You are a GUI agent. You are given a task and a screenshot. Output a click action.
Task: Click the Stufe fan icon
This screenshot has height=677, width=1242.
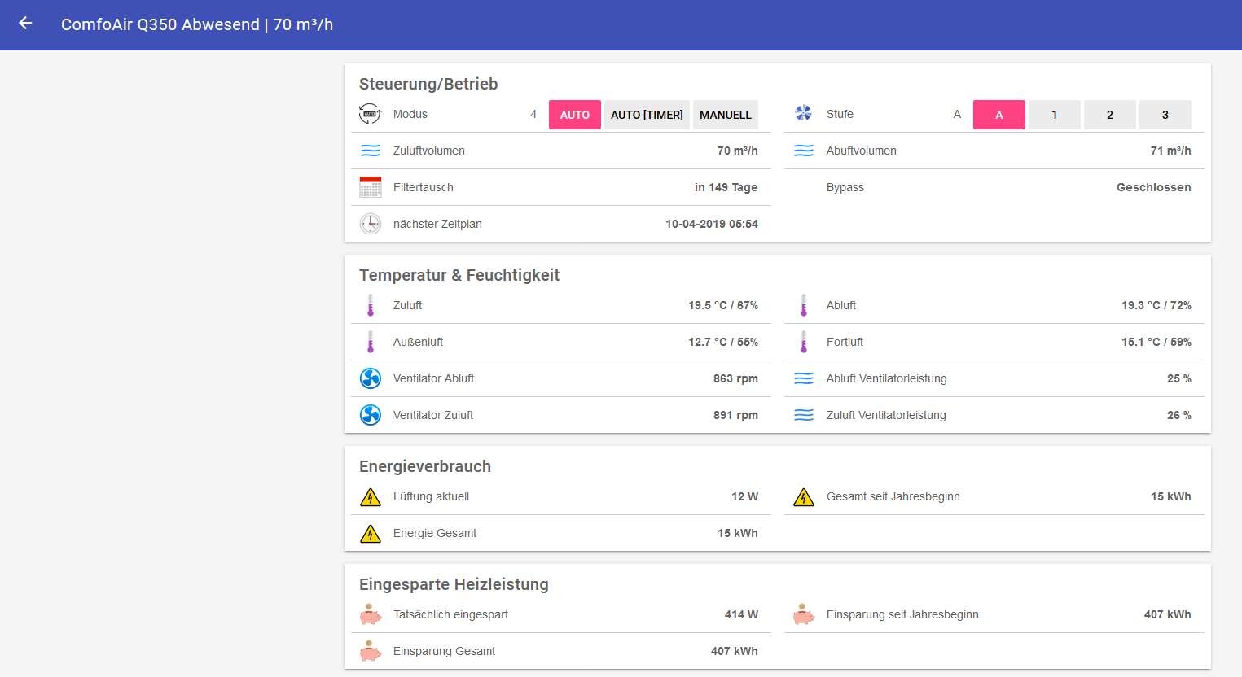click(x=803, y=114)
